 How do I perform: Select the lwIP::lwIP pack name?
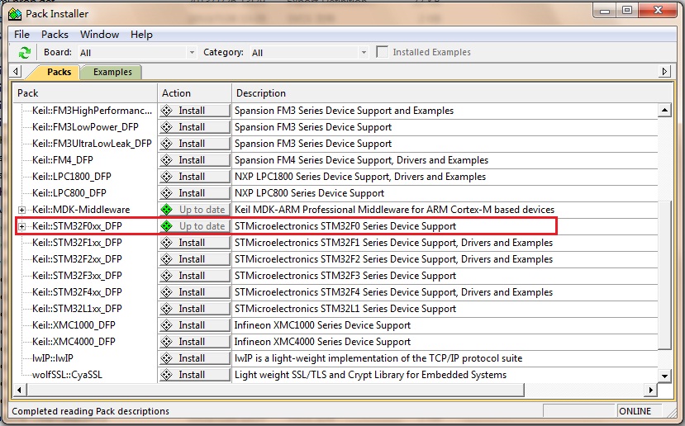(52, 358)
